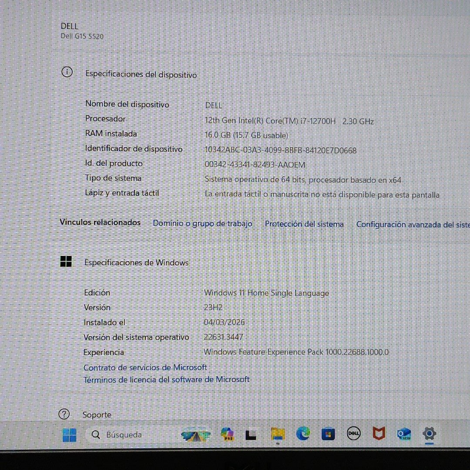Click the Vínculos relacionados label
The image size is (470, 470).
click(100, 222)
